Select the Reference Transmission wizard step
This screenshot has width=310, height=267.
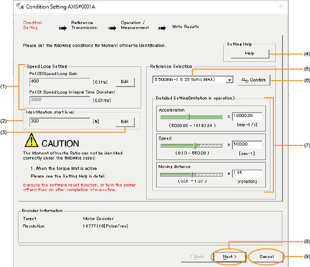tap(84, 25)
